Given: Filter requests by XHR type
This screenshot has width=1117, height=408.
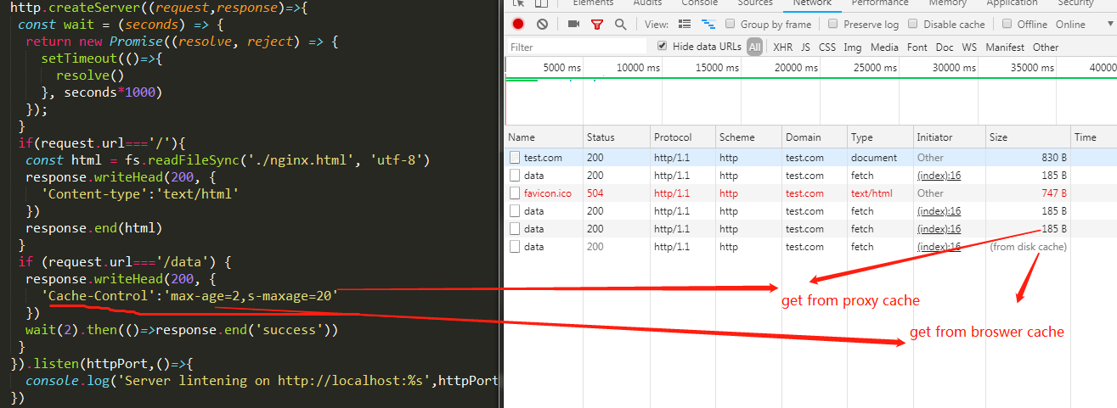Looking at the screenshot, I should (x=782, y=48).
